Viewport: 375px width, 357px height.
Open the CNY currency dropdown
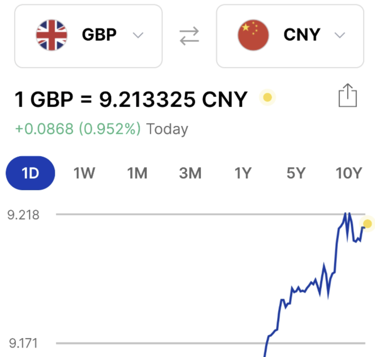(339, 35)
